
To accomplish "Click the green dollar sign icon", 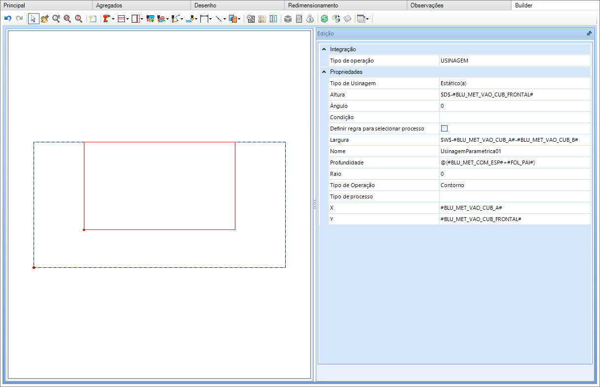I will coord(324,19).
